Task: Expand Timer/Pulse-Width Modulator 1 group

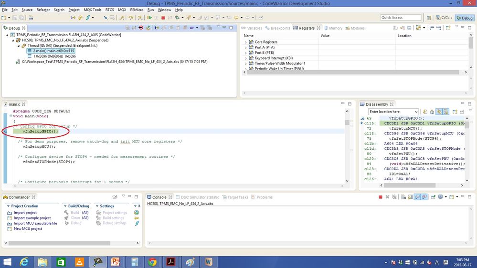Action: click(246, 63)
